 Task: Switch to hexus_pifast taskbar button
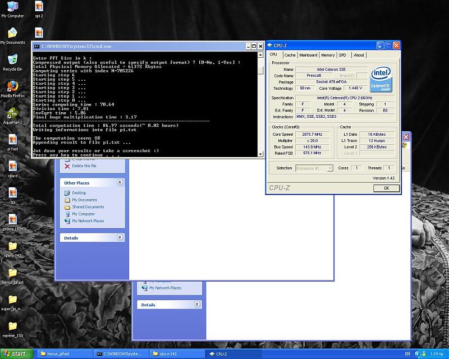(65, 354)
